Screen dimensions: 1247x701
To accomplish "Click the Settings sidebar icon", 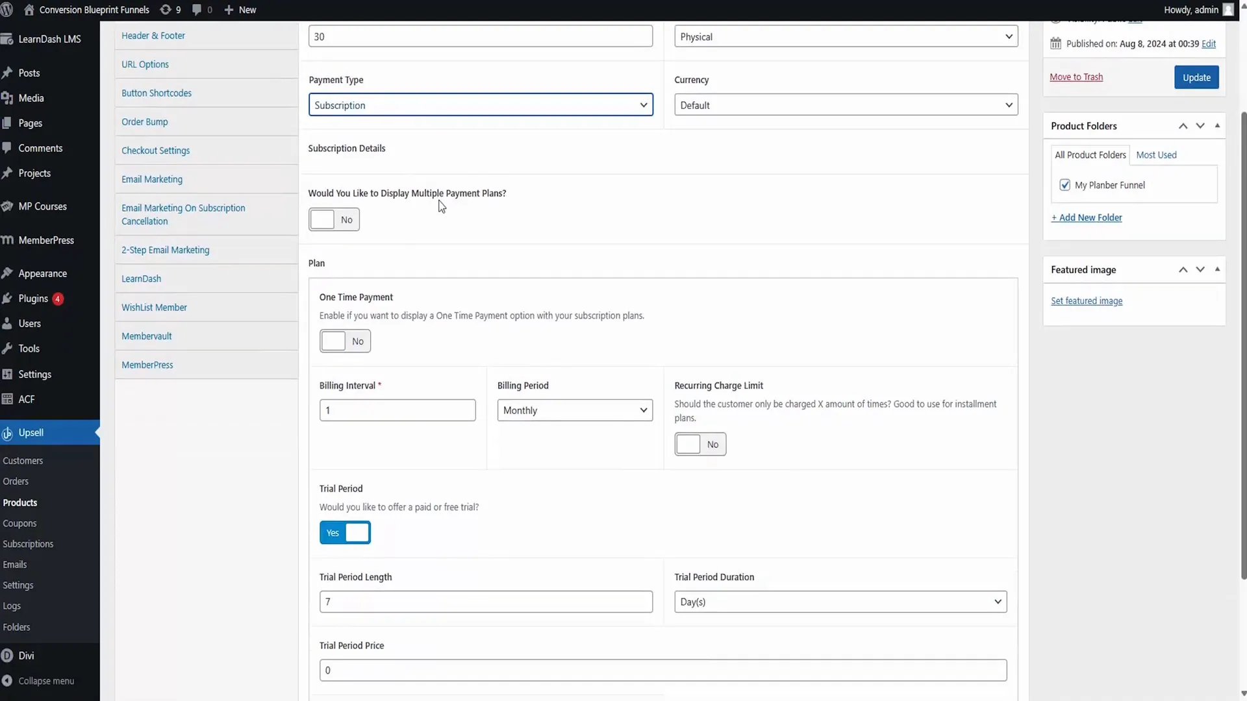I will pos(7,375).
